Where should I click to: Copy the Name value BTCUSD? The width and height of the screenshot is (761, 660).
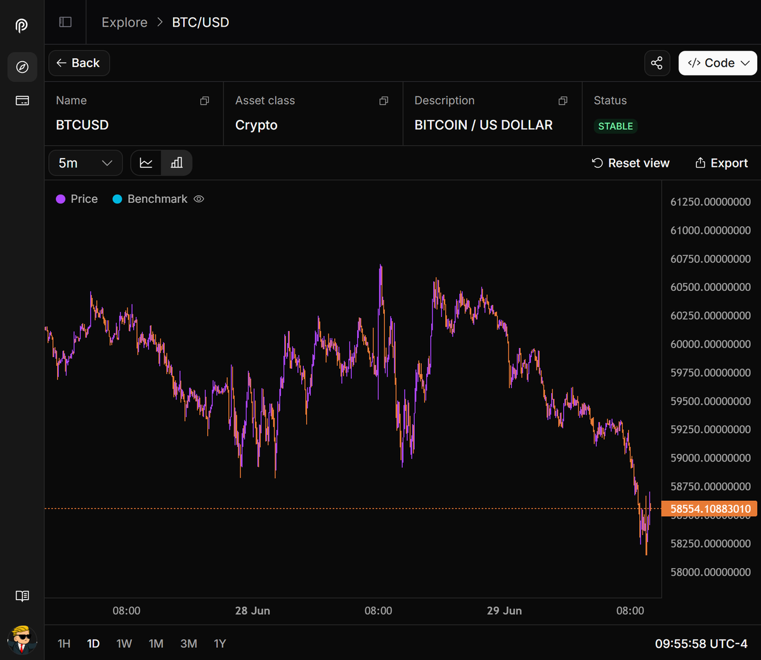click(205, 101)
